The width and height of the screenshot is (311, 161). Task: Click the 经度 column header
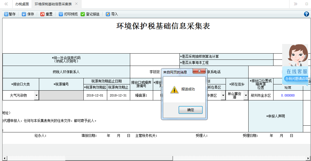pos(288,87)
